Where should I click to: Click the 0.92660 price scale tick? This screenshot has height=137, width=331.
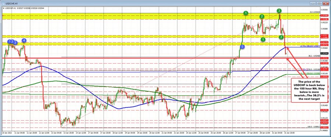point(324,48)
